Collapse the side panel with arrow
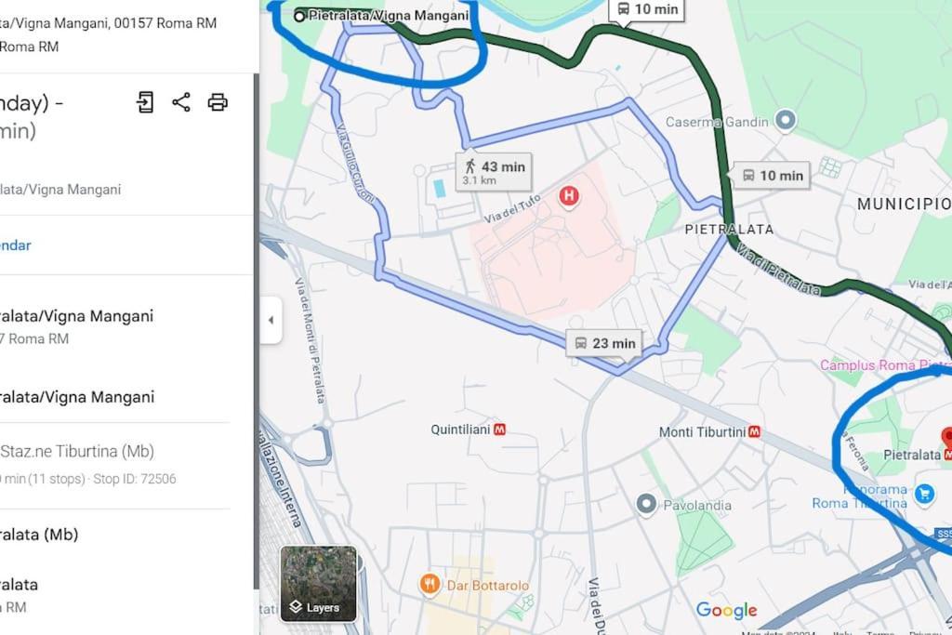This screenshot has width=952, height=635. point(271,320)
